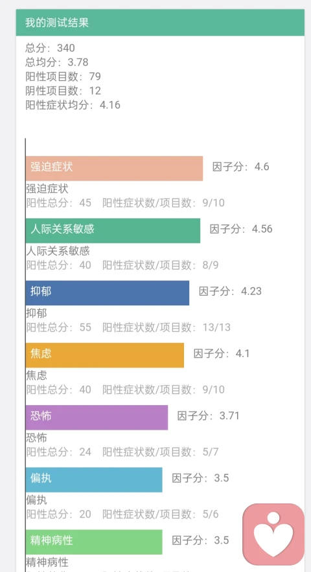The height and width of the screenshot is (572, 311).
Task: Tap the pink heart floating icon
Action: coord(273,534)
